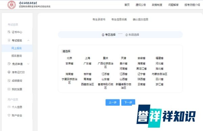Select step ② 科目选择
203x131 pixels.
pyautogui.click(x=132, y=35)
